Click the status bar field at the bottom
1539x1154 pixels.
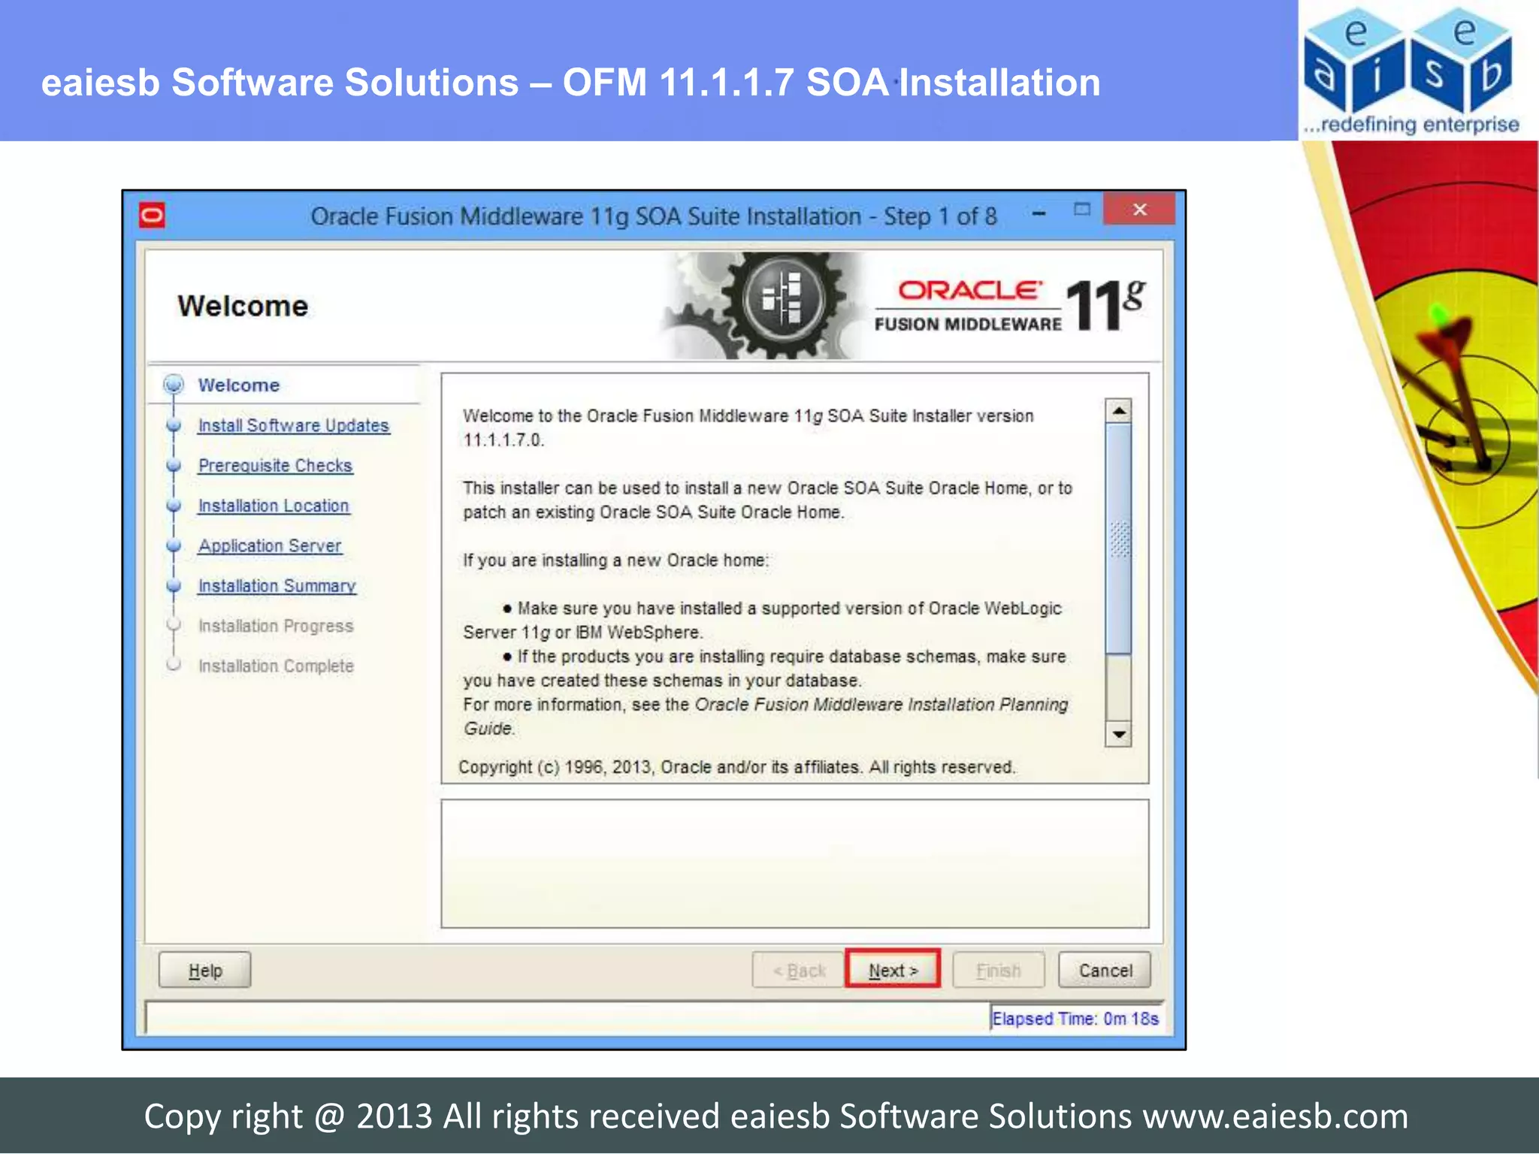point(567,1018)
